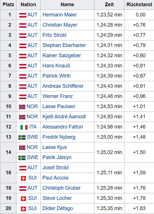Click the Austrian flag beside Hermann Maier
Viewport: 154px width, 214px height.
23,15
